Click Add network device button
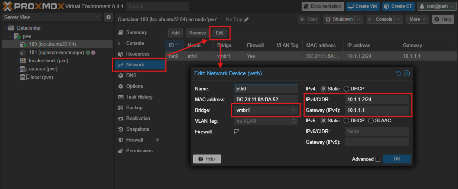This screenshot has height=189, width=458. (x=176, y=33)
